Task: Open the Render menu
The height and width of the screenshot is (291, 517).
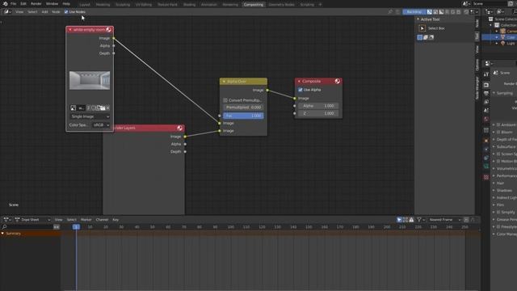Action: 36,3
